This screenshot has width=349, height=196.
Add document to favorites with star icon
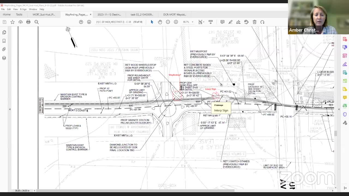point(13,22)
